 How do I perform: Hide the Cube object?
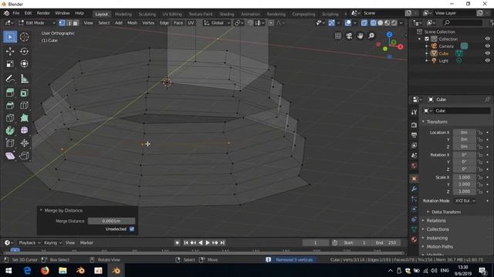pyautogui.click(x=487, y=53)
